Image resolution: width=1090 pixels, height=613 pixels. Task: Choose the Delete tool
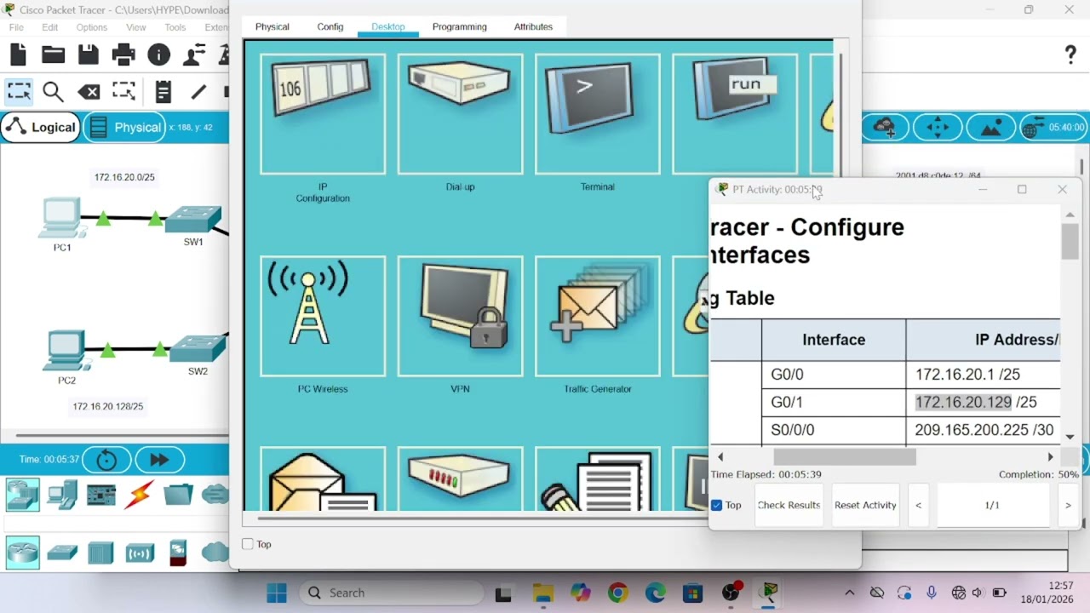[89, 92]
